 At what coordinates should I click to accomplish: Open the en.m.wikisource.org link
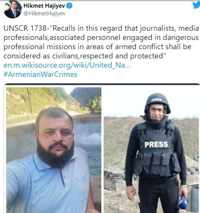click(x=67, y=65)
